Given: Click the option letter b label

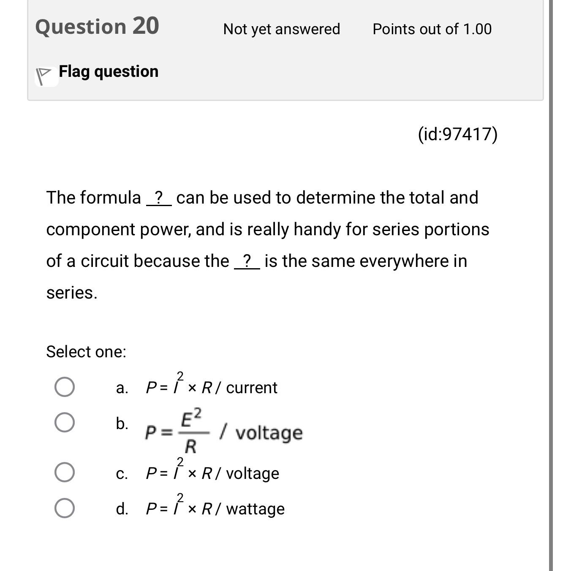Looking at the screenshot, I should pos(122,424).
